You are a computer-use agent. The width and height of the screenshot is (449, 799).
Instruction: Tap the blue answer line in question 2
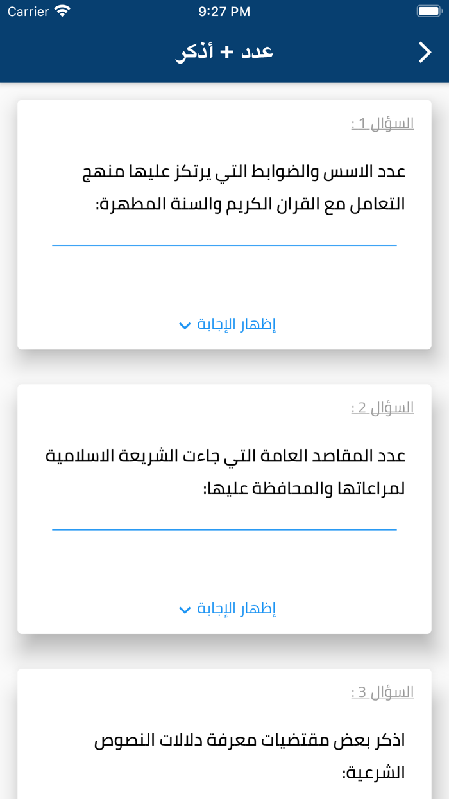pos(224,528)
